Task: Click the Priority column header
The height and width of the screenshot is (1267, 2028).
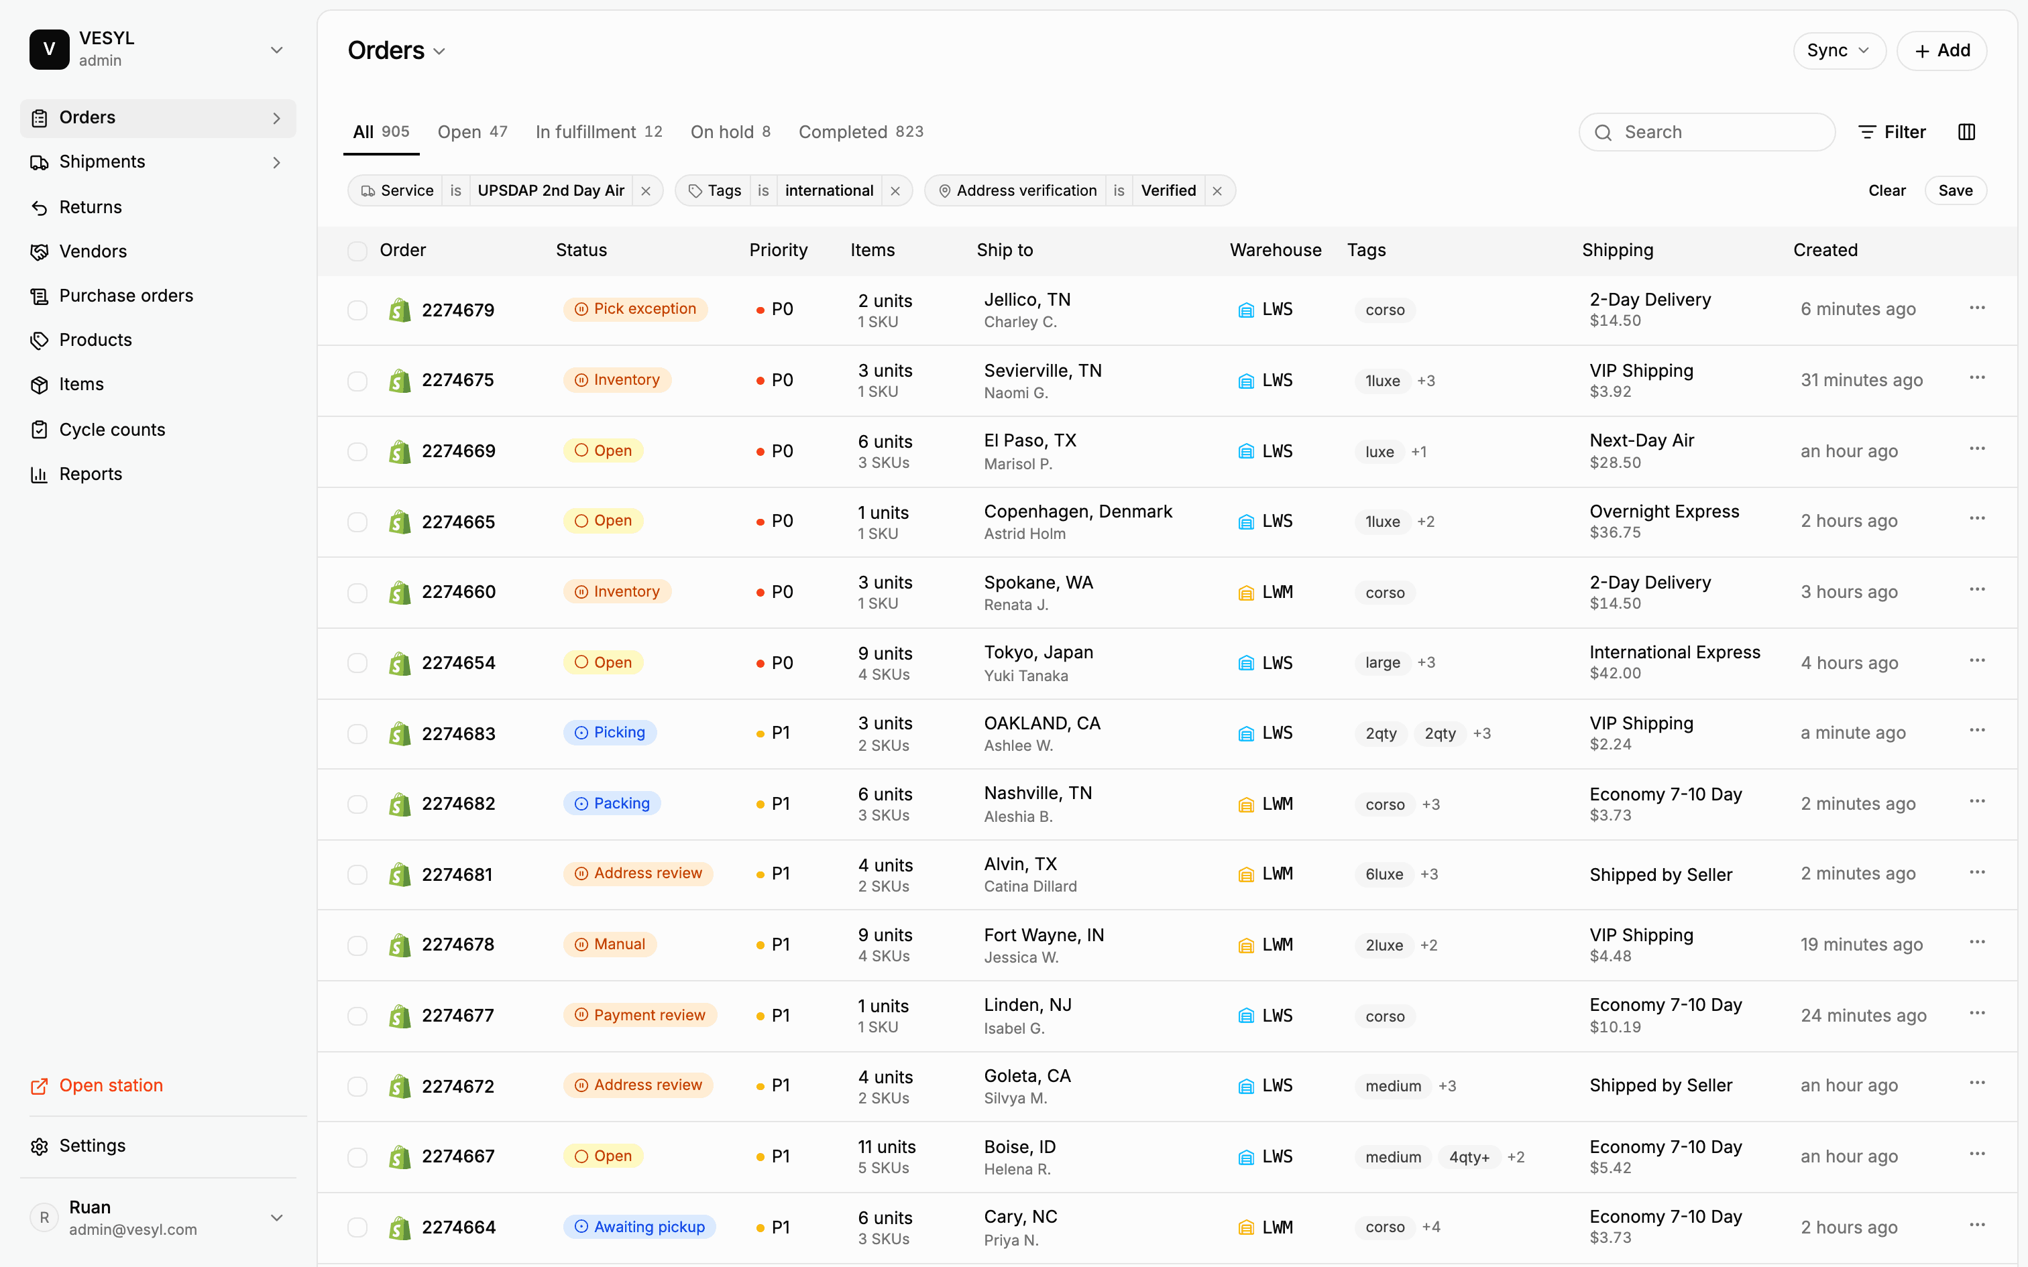Action: (x=779, y=251)
